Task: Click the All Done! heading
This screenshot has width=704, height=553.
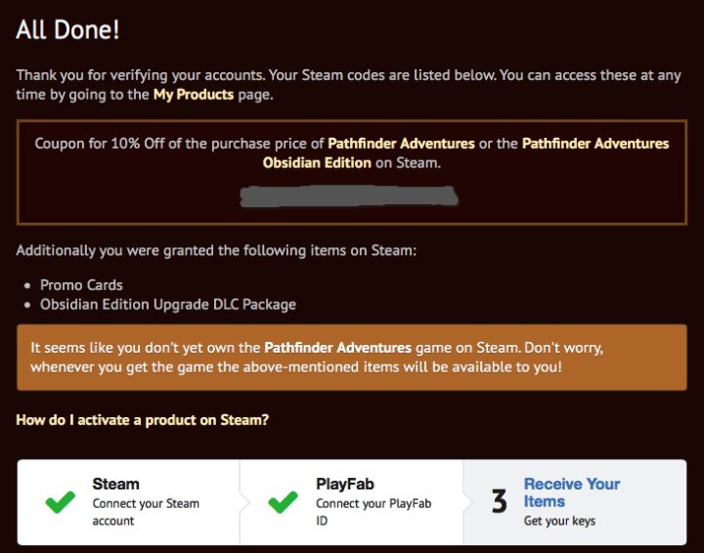Action: [67, 30]
